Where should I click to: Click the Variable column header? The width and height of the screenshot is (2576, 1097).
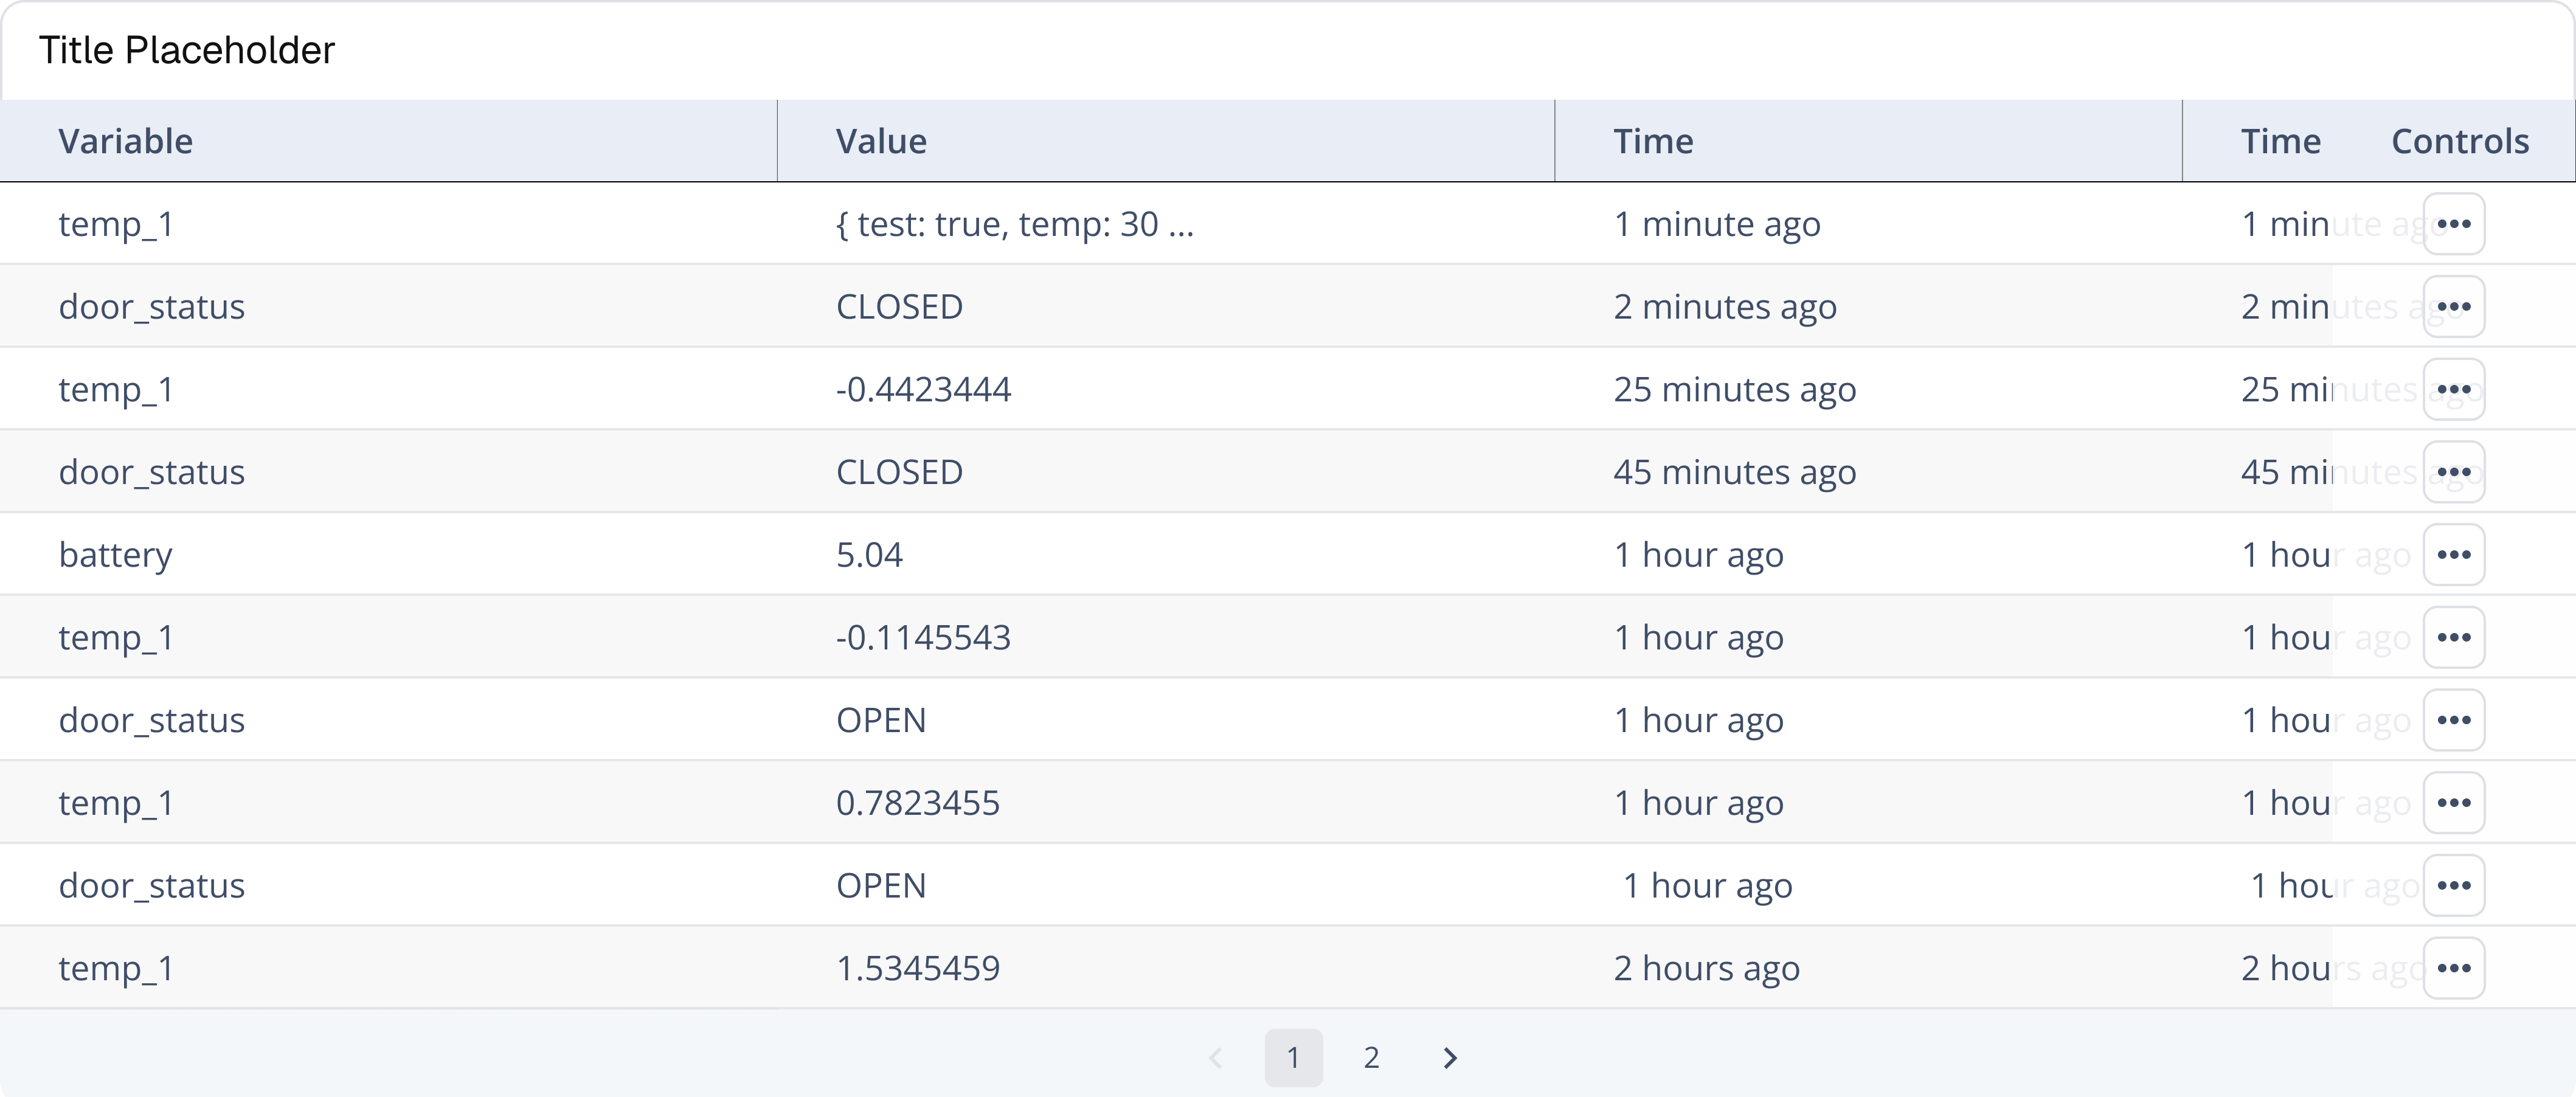[126, 141]
